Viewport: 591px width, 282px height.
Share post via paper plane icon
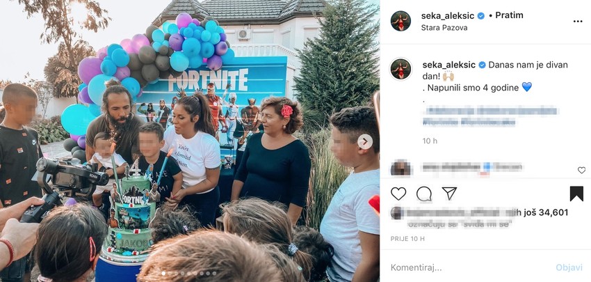point(449,194)
